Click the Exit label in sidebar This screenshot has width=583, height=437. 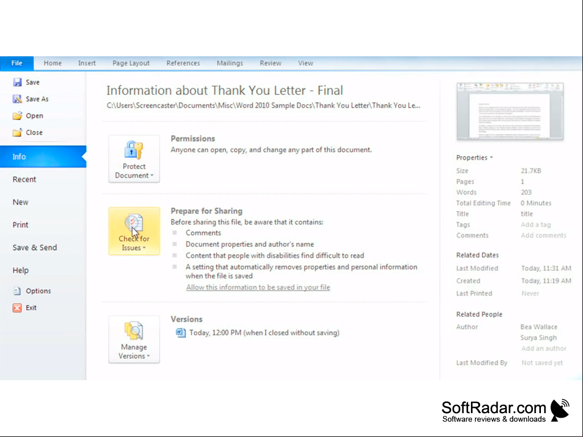tap(31, 307)
